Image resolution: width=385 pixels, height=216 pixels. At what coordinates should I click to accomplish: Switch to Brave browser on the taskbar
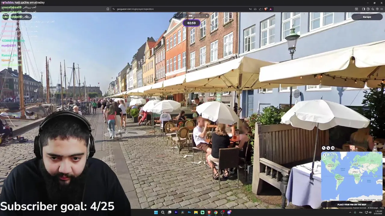click(x=209, y=212)
